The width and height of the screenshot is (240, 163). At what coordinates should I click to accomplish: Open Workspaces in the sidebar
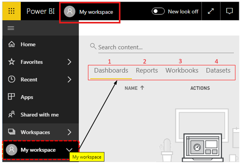(x=35, y=132)
